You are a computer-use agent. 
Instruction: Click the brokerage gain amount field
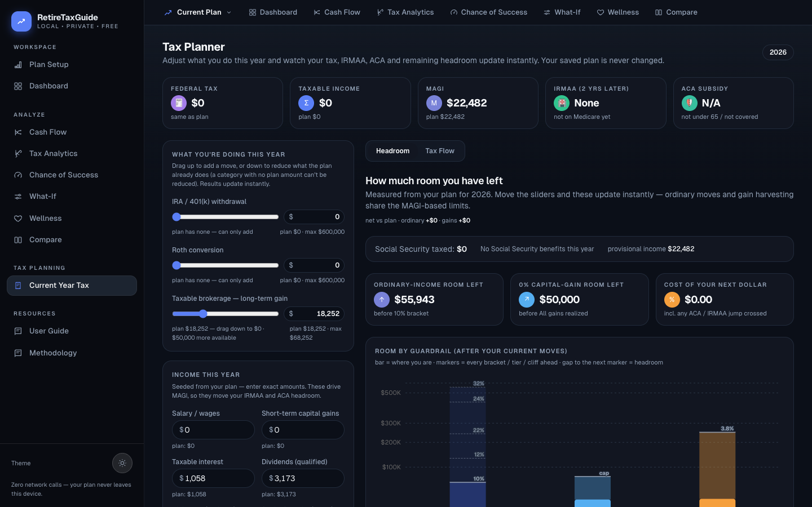coord(314,314)
